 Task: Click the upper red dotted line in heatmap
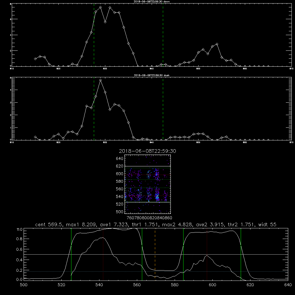(x=148, y=175)
